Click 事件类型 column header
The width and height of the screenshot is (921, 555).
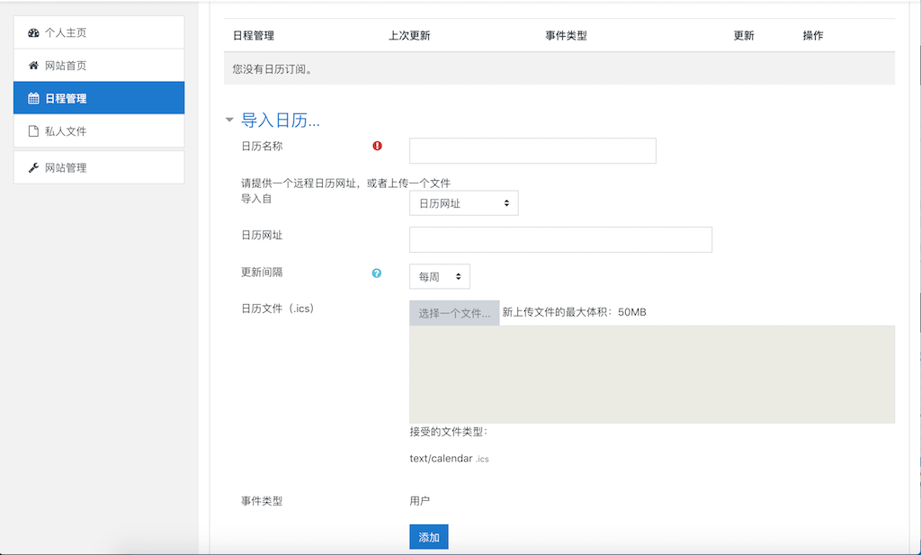point(566,35)
